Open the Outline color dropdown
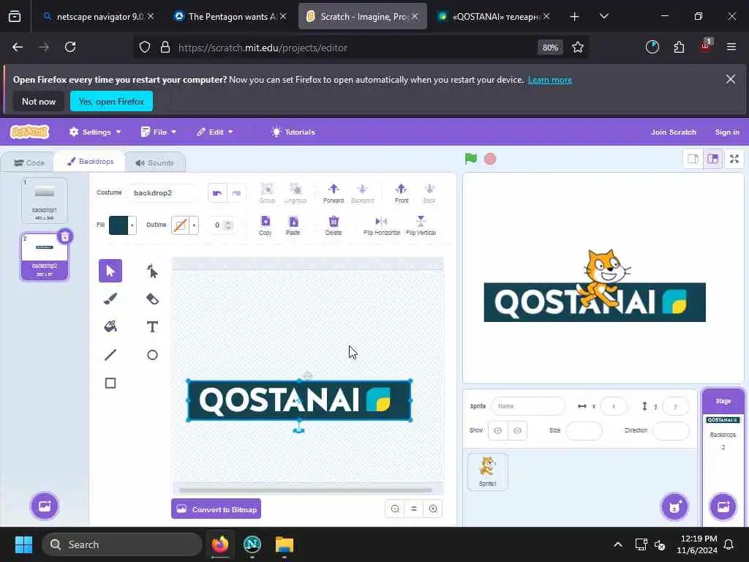This screenshot has width=749, height=562. [185, 225]
